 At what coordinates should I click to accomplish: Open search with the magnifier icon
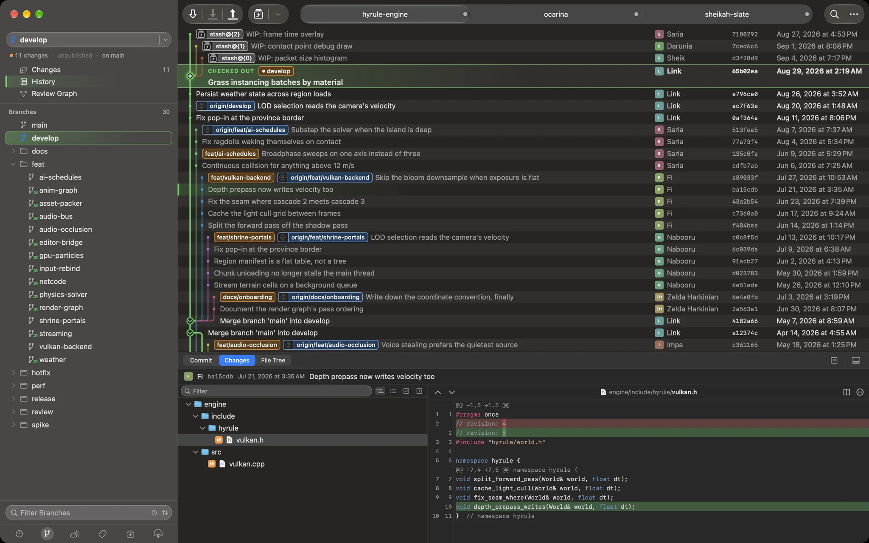coord(834,14)
